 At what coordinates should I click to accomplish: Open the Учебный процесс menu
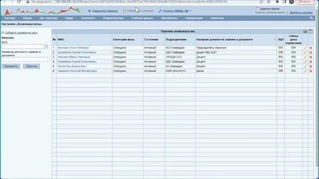[142, 18]
